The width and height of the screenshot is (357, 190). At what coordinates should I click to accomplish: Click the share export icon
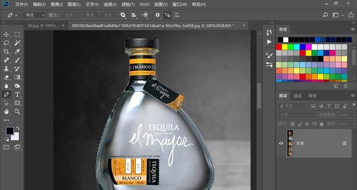[351, 15]
